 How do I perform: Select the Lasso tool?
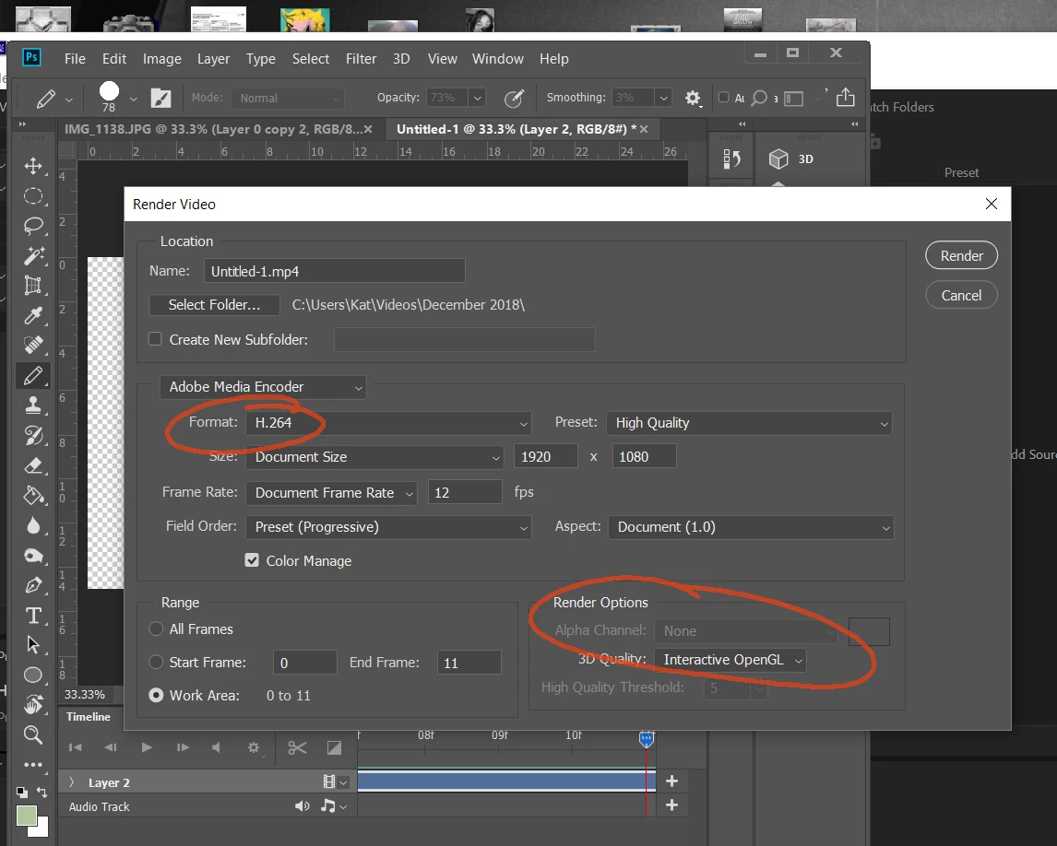point(33,226)
